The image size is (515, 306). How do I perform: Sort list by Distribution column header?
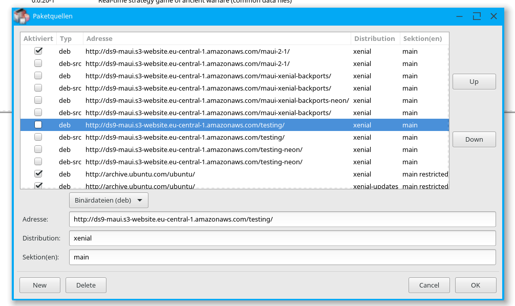click(x=374, y=38)
